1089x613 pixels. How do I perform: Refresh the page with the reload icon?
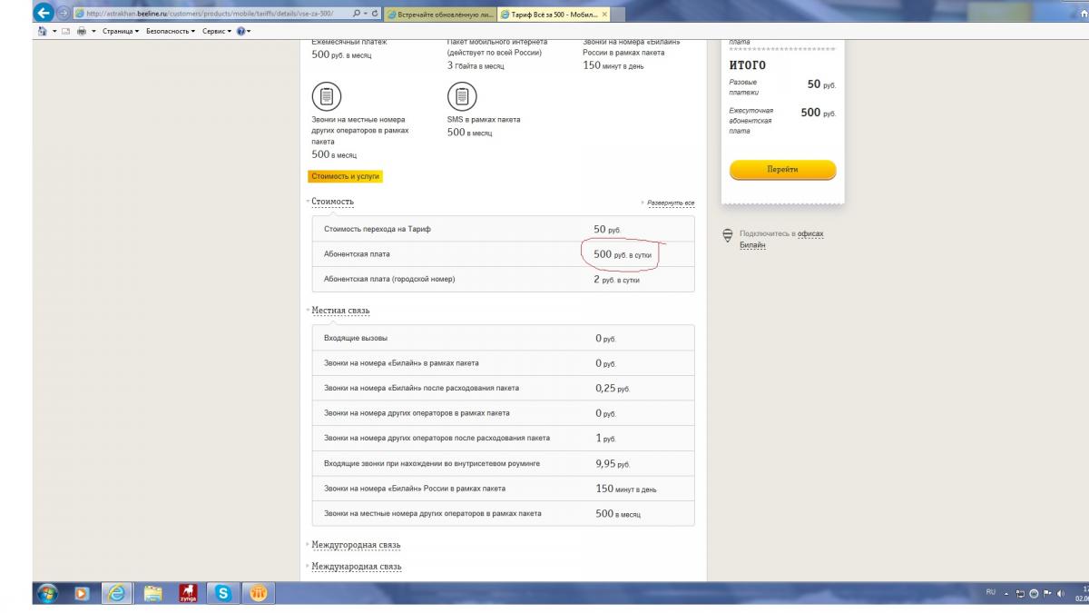(375, 14)
